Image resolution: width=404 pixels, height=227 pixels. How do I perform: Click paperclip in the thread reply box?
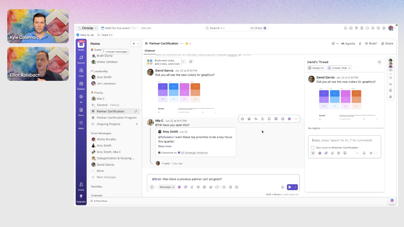point(332,153)
